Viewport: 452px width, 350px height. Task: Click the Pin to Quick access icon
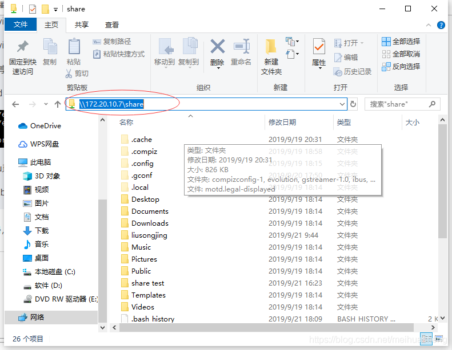pos(22,47)
